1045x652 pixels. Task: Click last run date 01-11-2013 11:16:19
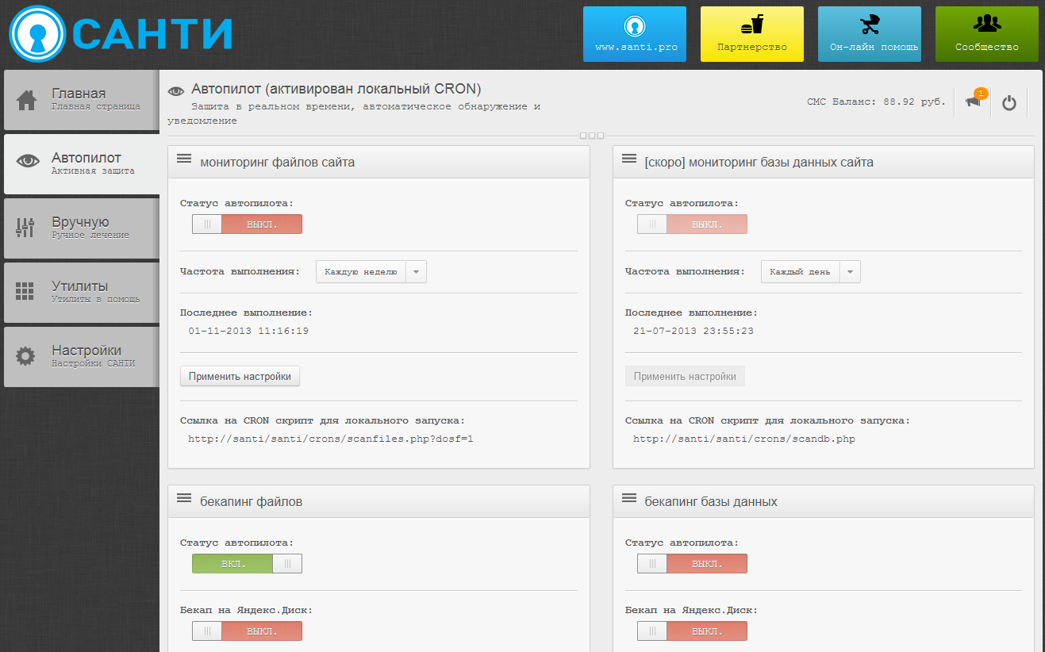(x=248, y=331)
